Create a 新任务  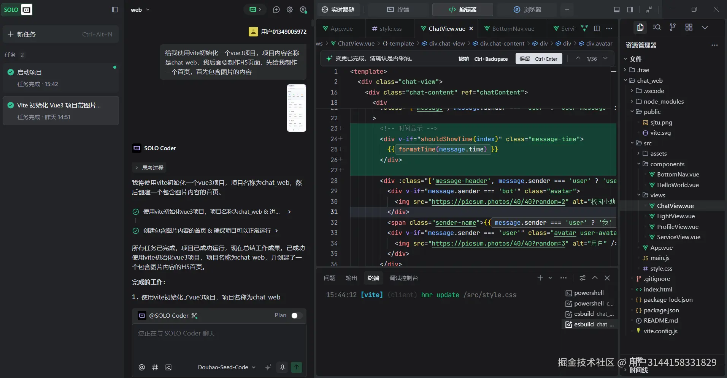click(x=60, y=34)
